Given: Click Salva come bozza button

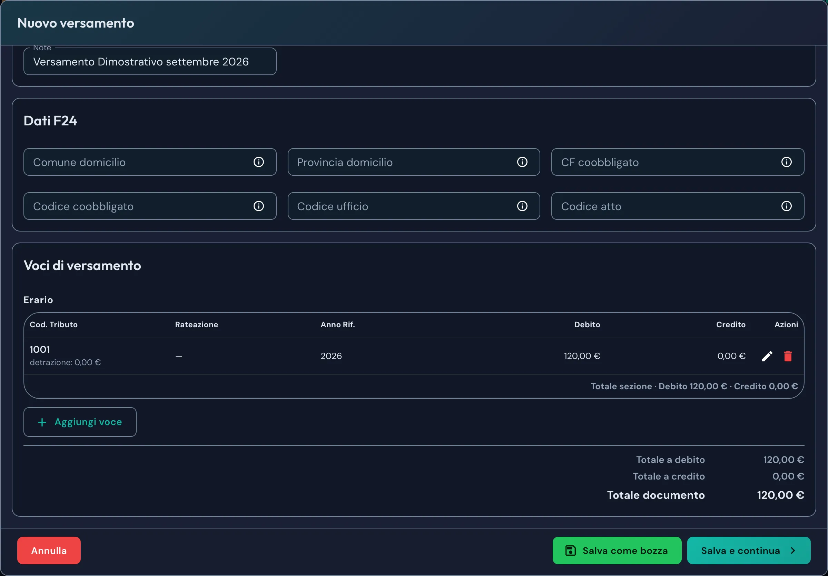Looking at the screenshot, I should pyautogui.click(x=617, y=551).
